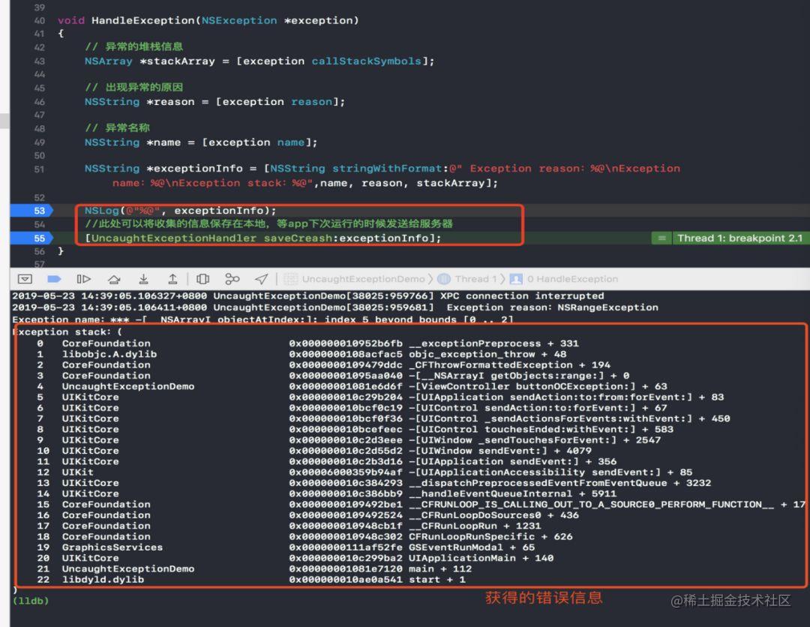Image resolution: width=810 pixels, height=627 pixels.
Task: Click frame 22 start + 1
Action: pyautogui.click(x=251, y=580)
